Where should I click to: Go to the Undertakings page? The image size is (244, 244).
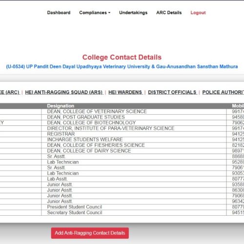pyautogui.click(x=133, y=13)
